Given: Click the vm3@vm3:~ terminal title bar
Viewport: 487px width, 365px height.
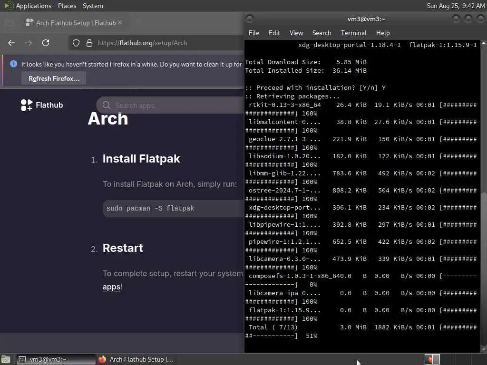Looking at the screenshot, I should coord(366,19).
